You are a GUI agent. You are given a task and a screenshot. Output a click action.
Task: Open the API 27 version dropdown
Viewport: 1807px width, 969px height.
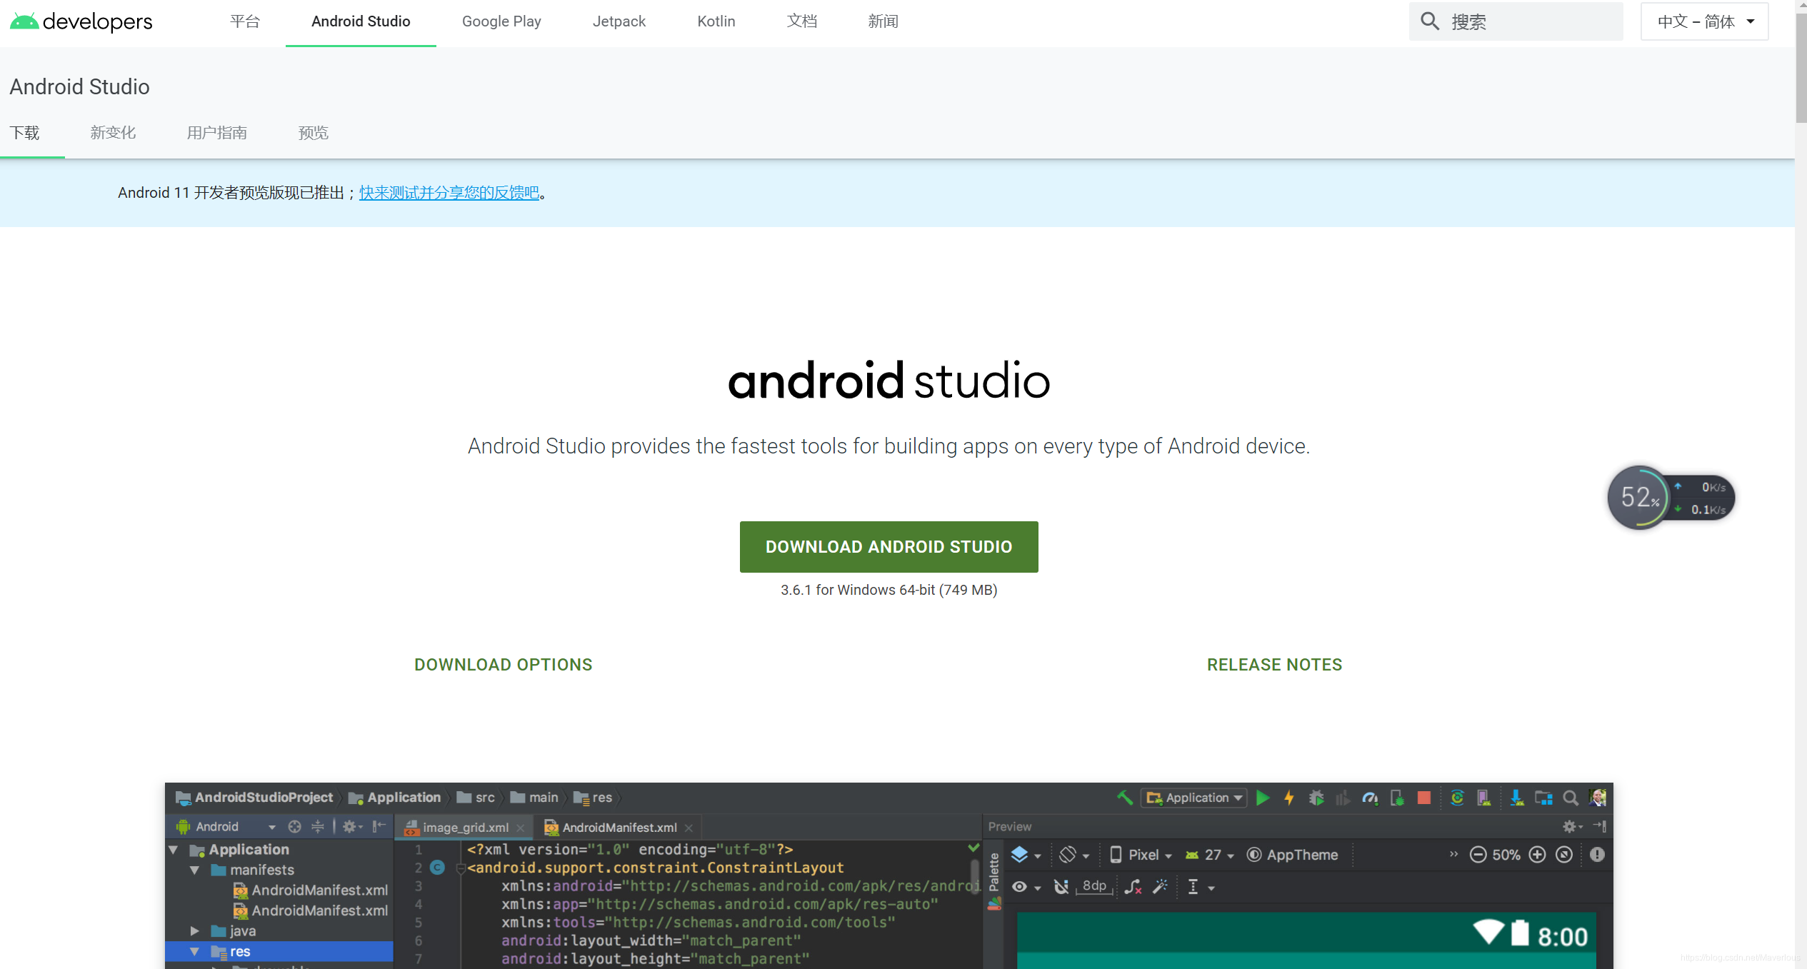[1209, 855]
